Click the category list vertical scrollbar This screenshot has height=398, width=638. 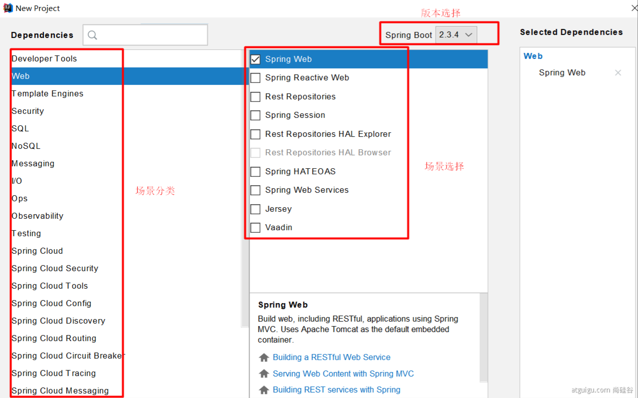coord(245,188)
